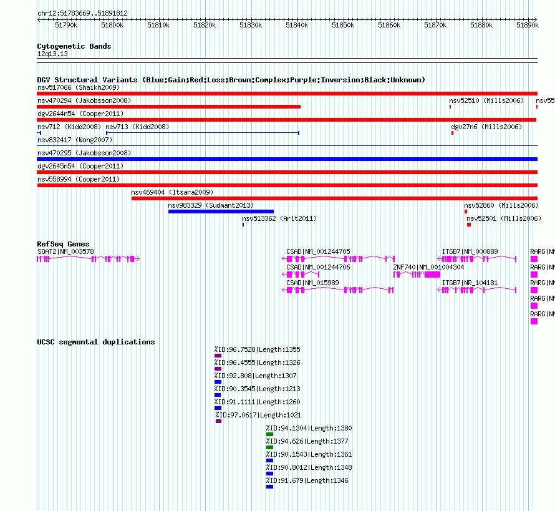555x511 pixels.
Task: Click the nsv52510 (Mills2006) red marker
Action: pyautogui.click(x=450, y=107)
